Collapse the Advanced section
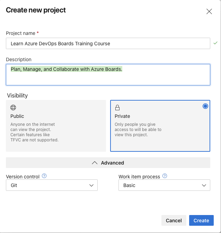This screenshot has width=221, height=233. tap(108, 163)
